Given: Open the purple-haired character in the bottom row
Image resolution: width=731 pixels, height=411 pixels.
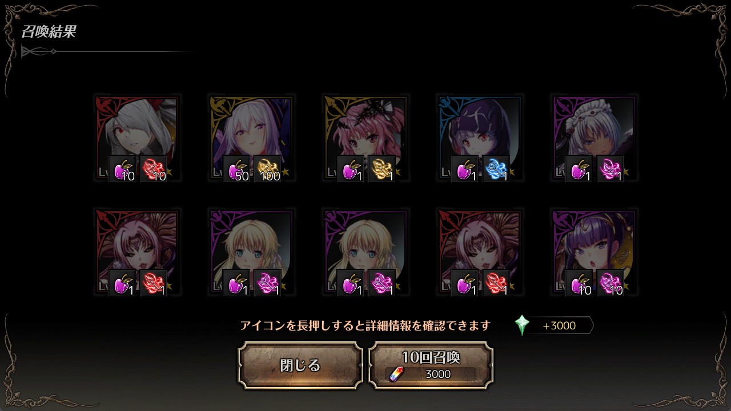Looking at the screenshot, I should [x=594, y=252].
